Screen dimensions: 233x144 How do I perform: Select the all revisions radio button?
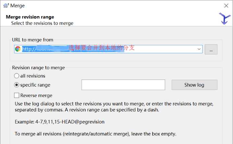16,76
